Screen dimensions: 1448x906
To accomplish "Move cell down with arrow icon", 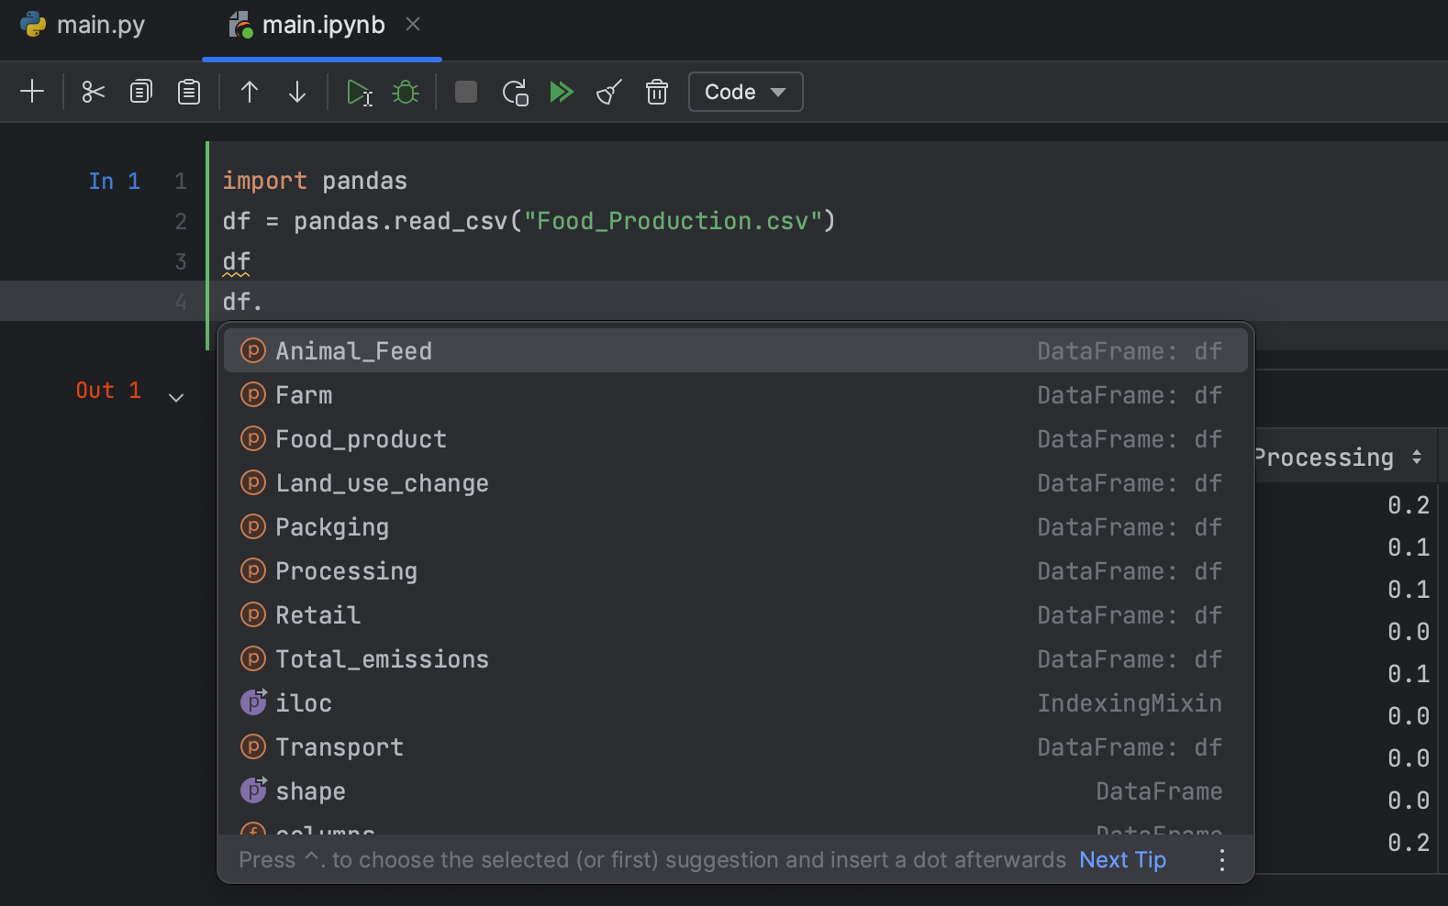I will [x=297, y=92].
